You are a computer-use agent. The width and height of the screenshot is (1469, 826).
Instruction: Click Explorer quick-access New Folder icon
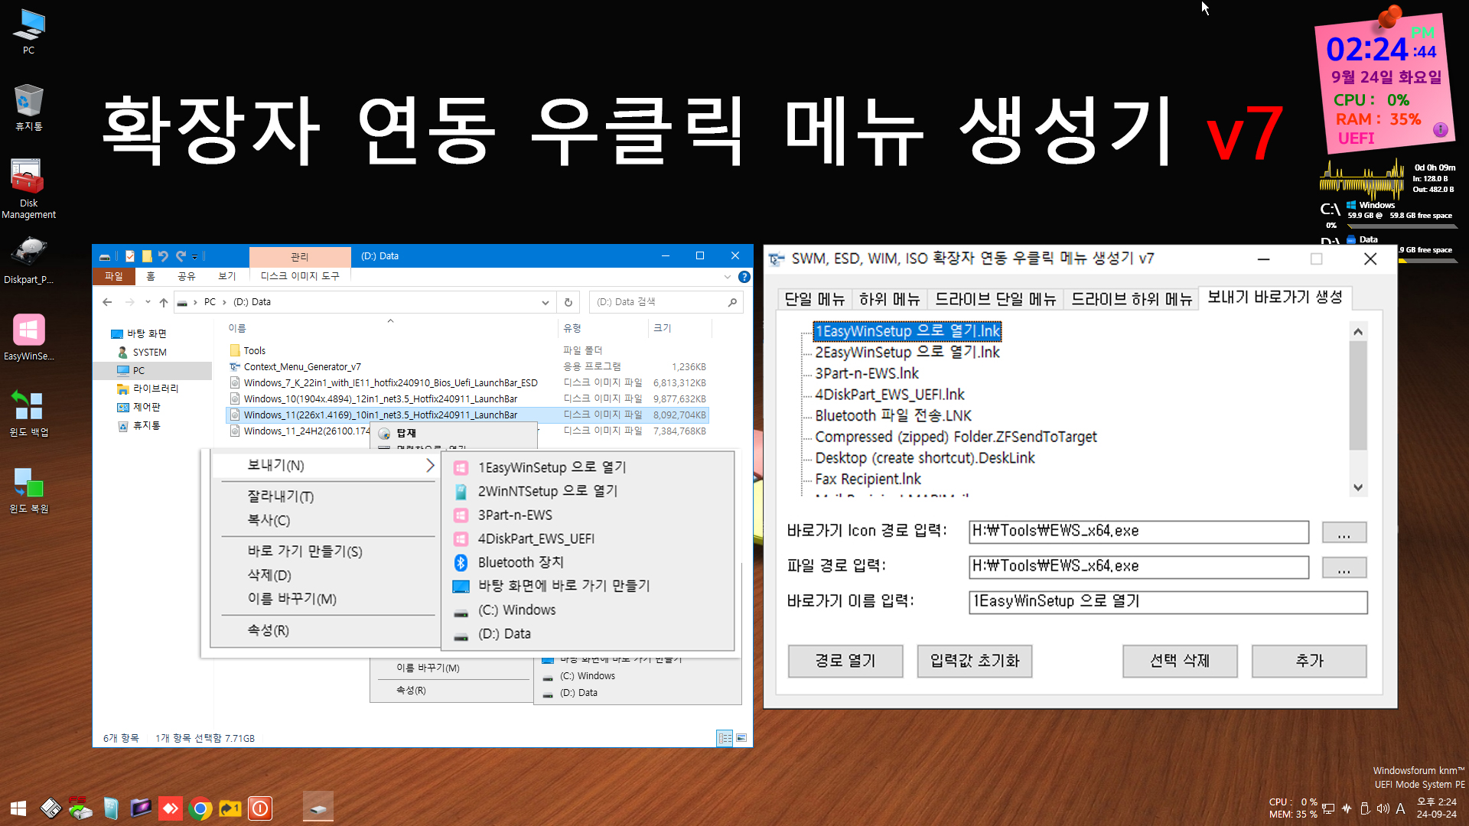146,256
